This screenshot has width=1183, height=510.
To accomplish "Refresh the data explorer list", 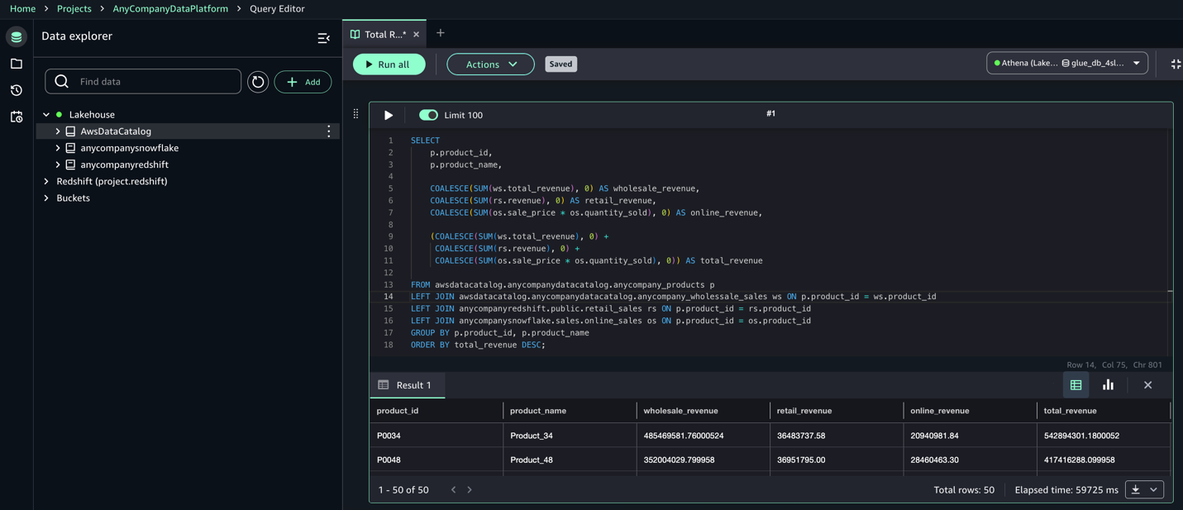I will 258,82.
